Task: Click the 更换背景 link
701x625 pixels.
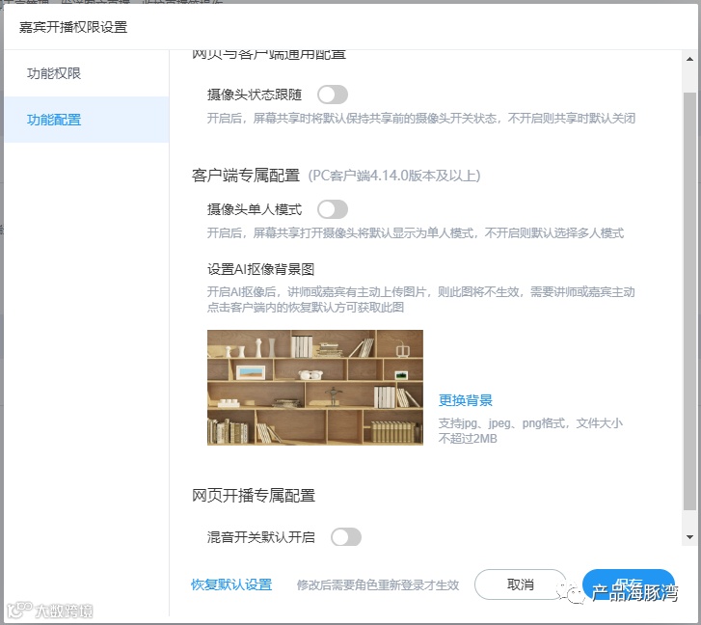Action: [465, 400]
